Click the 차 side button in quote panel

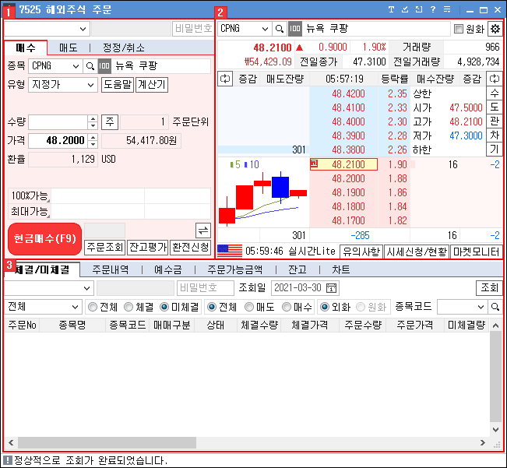pos(495,135)
